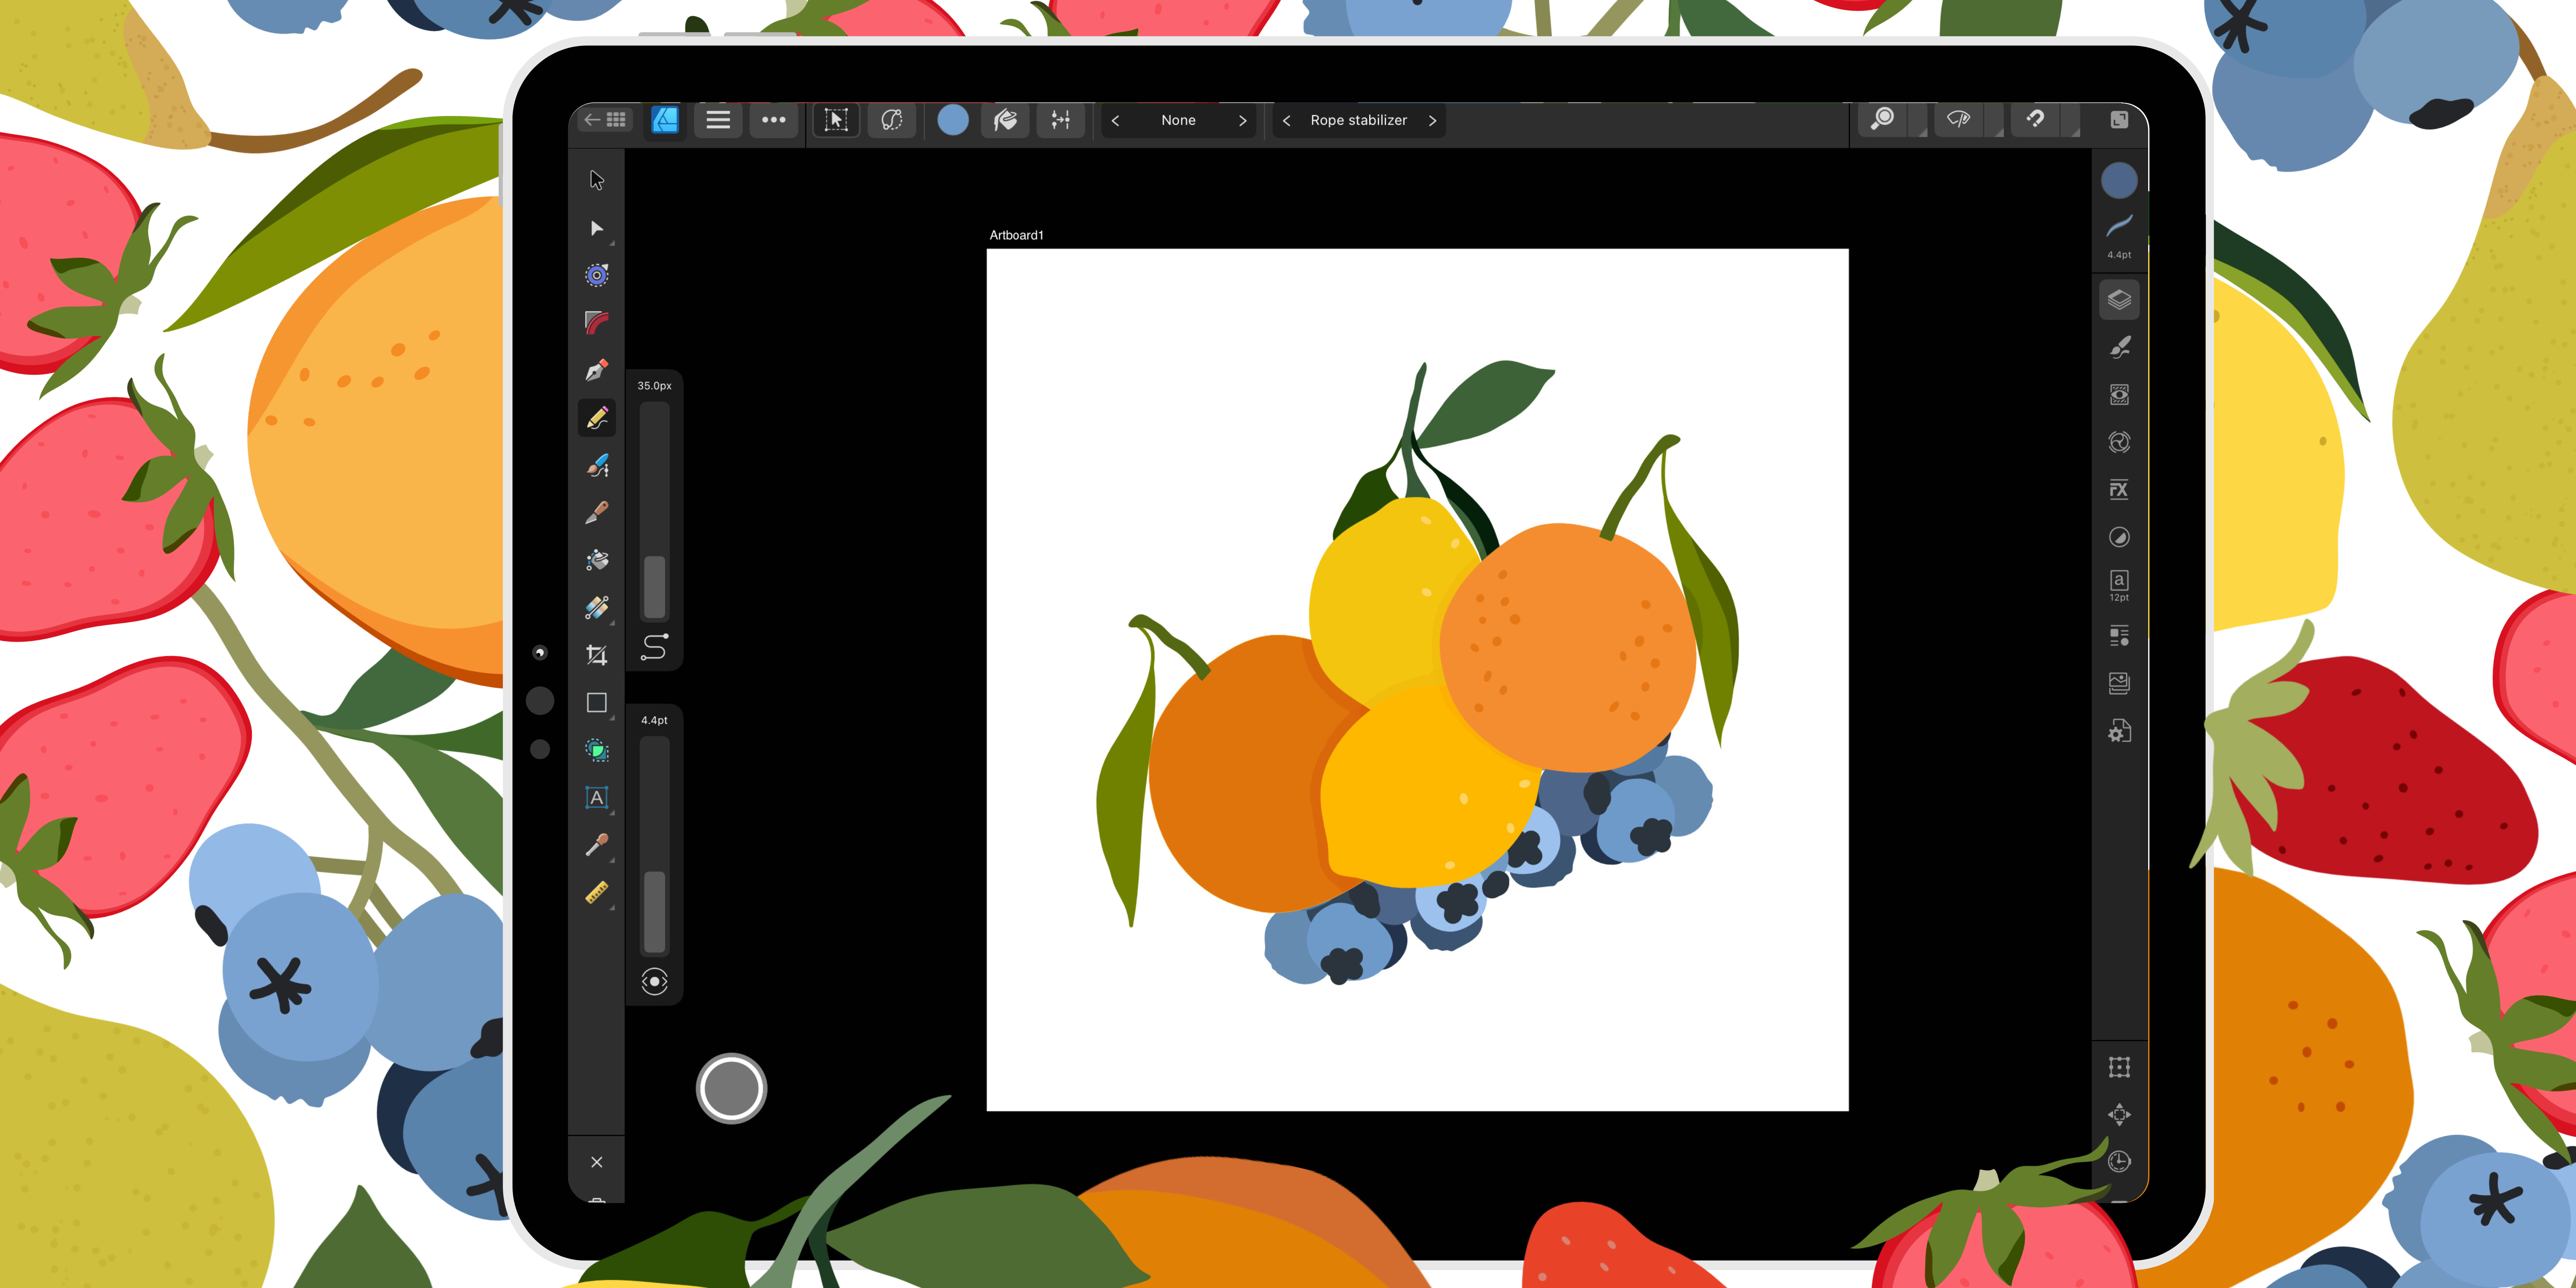Open the Navigator studio
The width and height of the screenshot is (2576, 1288).
[x=2119, y=1114]
